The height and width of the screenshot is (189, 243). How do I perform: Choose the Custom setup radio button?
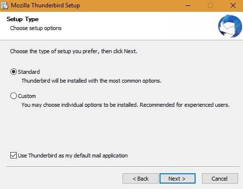click(13, 96)
